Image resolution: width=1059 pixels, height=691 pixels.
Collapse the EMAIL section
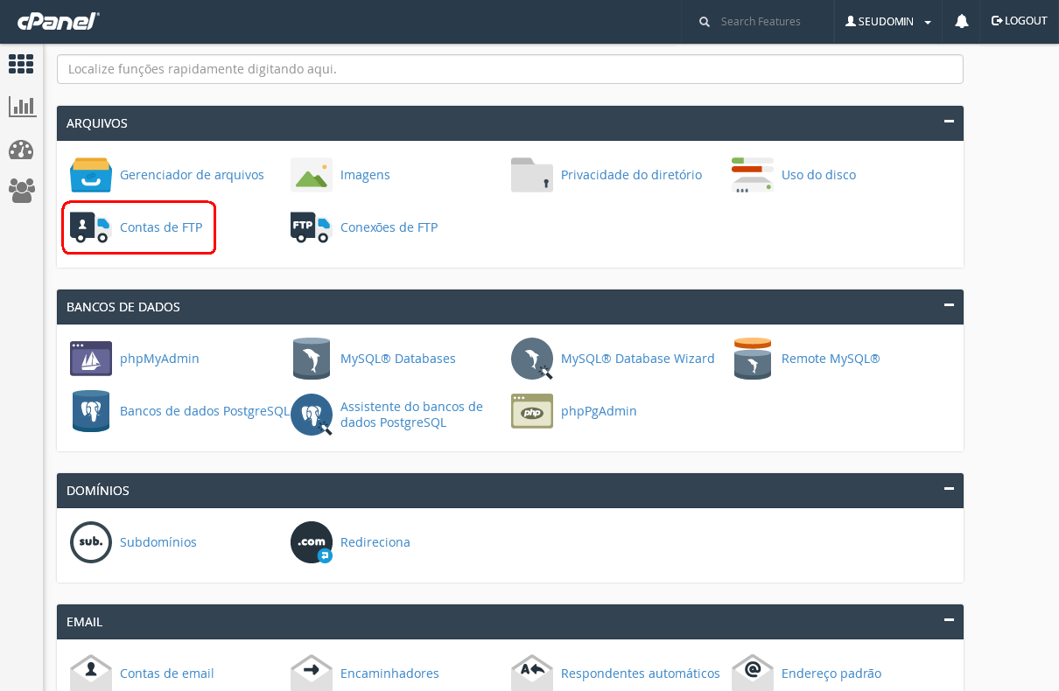pos(949,621)
